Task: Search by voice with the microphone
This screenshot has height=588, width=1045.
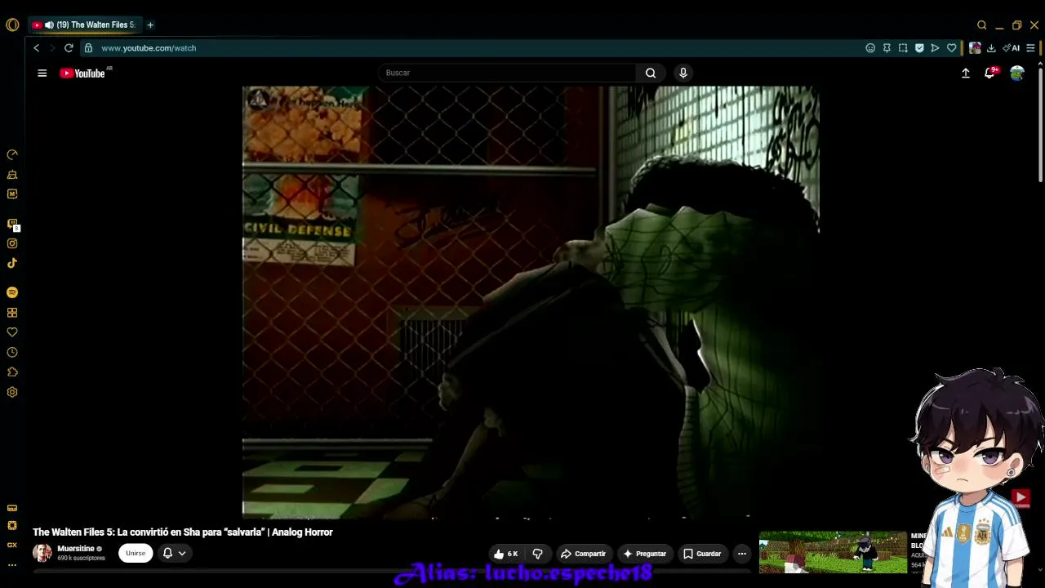Action: pyautogui.click(x=683, y=73)
